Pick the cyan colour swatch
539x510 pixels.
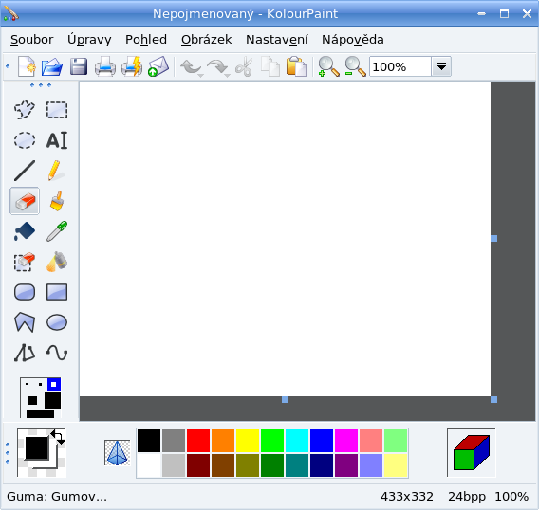pos(297,441)
